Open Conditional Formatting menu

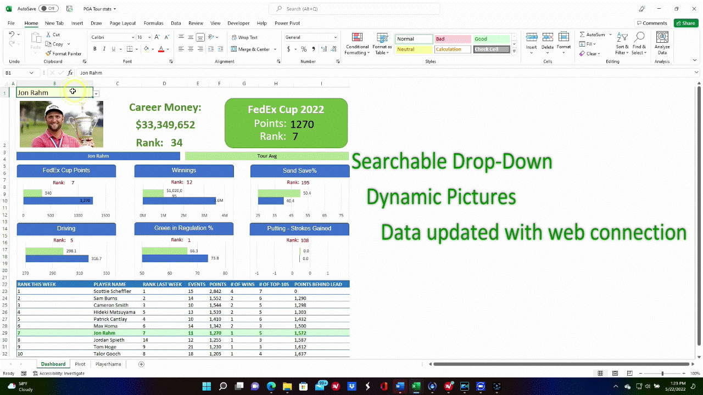coord(357,44)
